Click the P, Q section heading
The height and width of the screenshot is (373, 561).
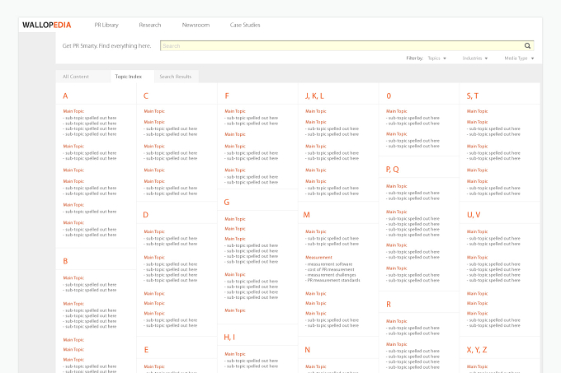coord(393,169)
